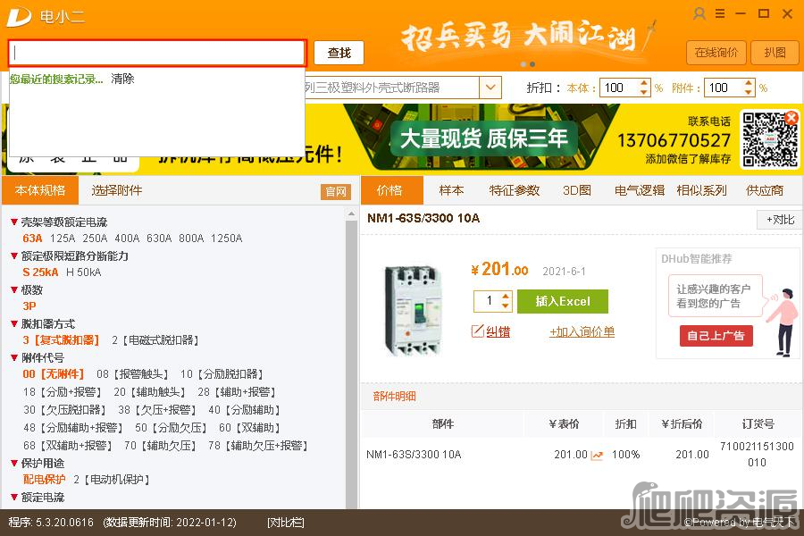This screenshot has width=804, height=536.
Task: Click the 本体 discount value field
Action: (618, 88)
